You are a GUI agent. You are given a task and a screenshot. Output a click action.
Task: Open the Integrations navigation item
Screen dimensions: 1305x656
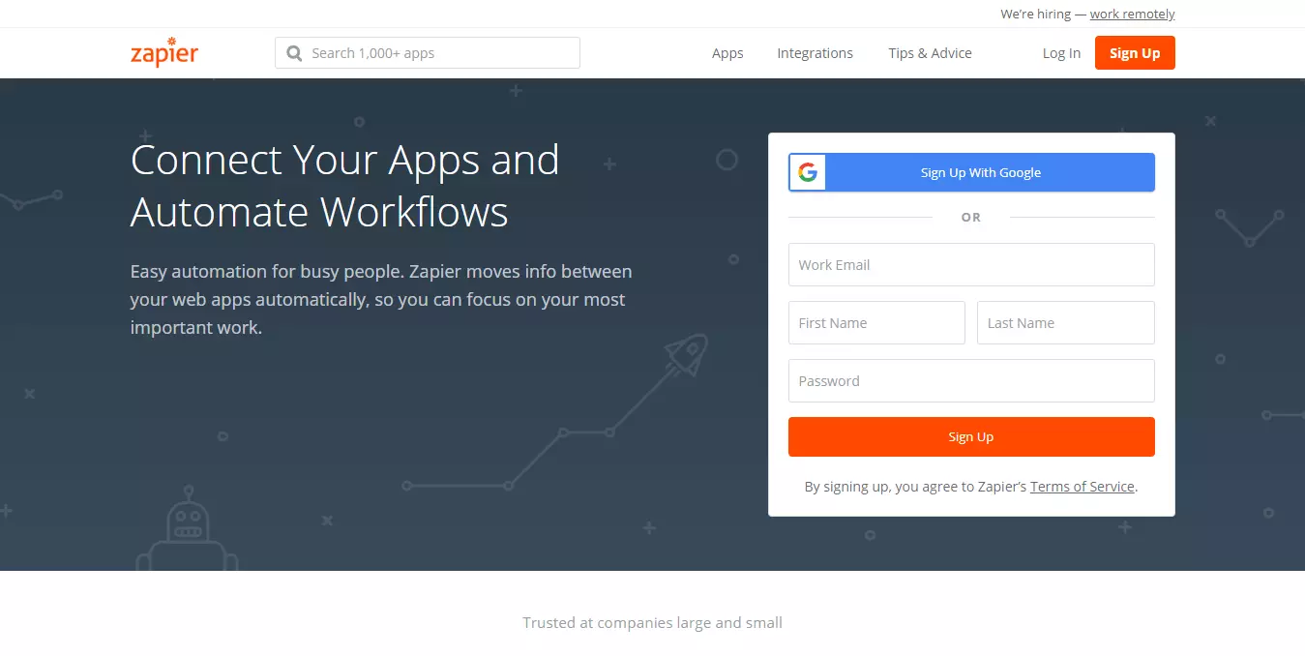click(x=815, y=53)
